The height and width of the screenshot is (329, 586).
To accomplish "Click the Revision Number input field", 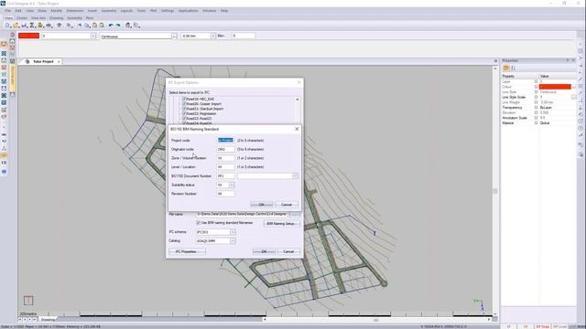I will (x=225, y=194).
